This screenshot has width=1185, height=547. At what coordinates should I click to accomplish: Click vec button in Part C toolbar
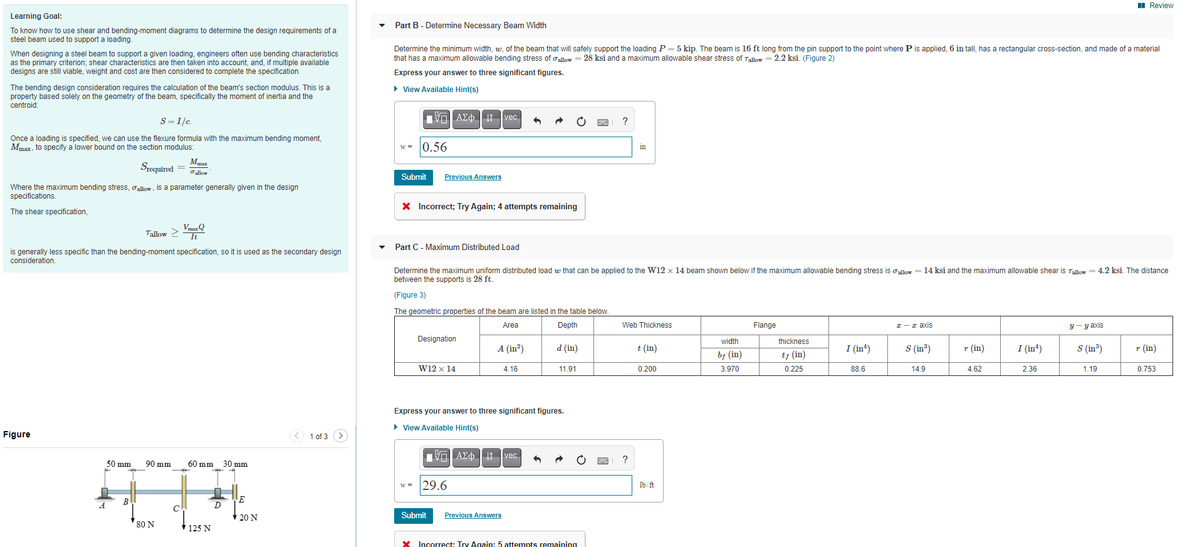pyautogui.click(x=511, y=457)
